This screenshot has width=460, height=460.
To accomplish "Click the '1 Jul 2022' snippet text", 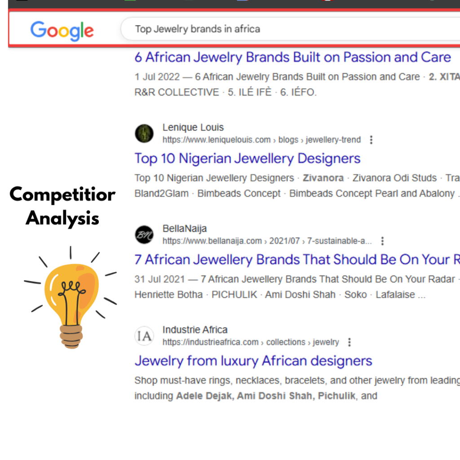I will pos(157,77).
